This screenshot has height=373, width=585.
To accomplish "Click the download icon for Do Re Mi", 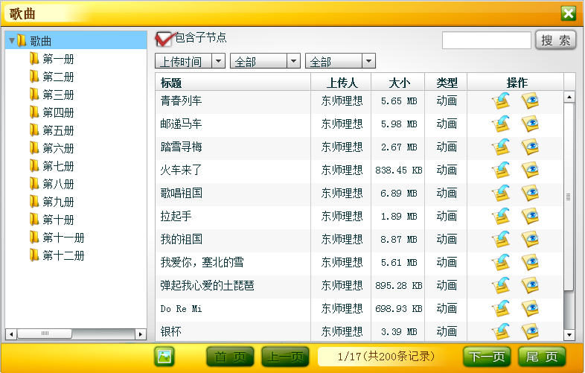I will pyautogui.click(x=501, y=309).
